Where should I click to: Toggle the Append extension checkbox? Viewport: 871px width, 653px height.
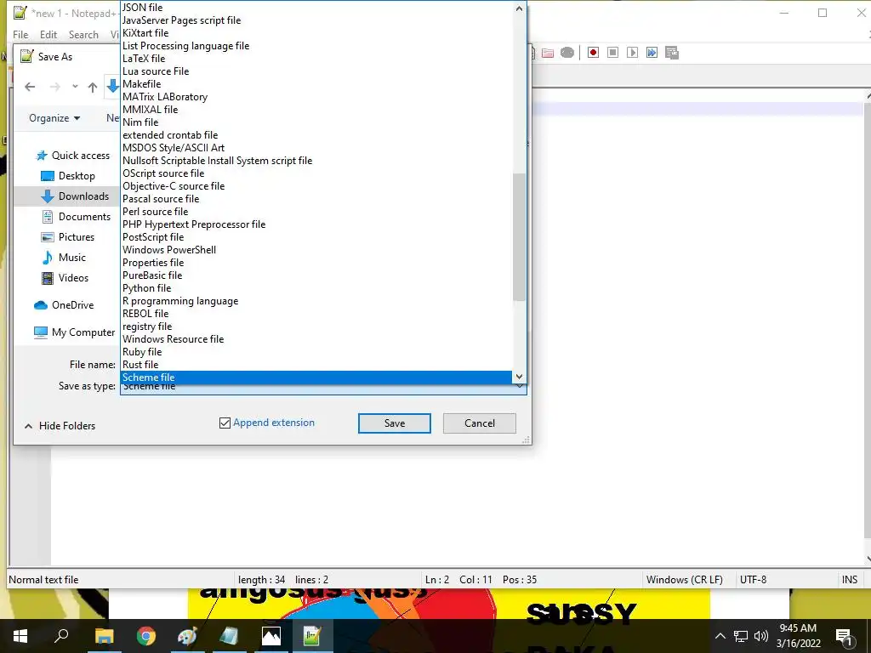click(x=225, y=423)
